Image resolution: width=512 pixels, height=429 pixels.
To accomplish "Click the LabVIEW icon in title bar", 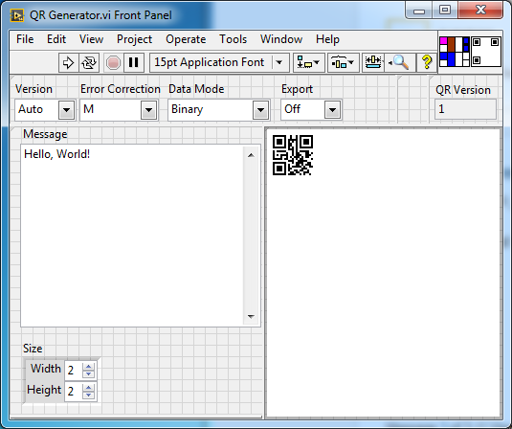I will pos(17,15).
